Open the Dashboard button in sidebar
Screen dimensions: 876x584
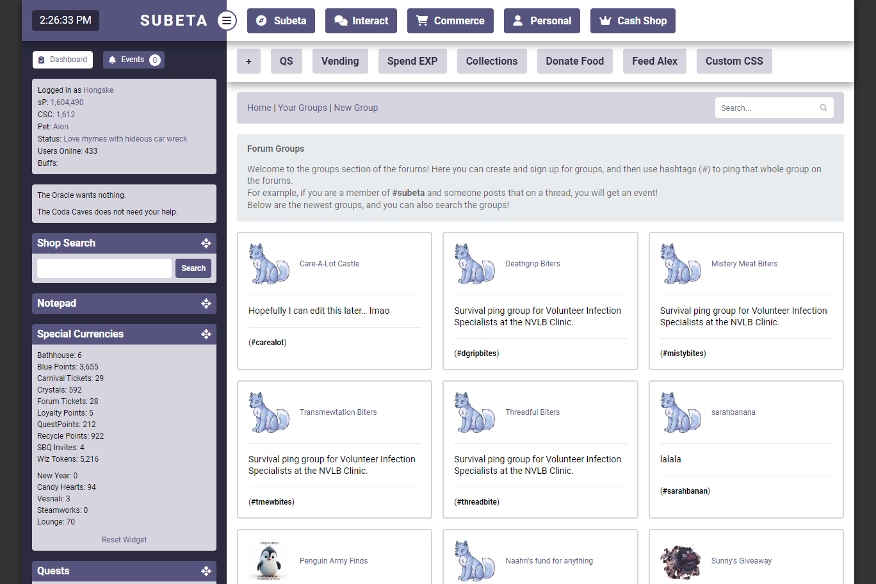tap(63, 60)
